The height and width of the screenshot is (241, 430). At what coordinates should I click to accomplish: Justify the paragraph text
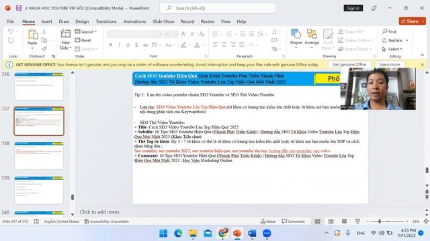click(242, 45)
